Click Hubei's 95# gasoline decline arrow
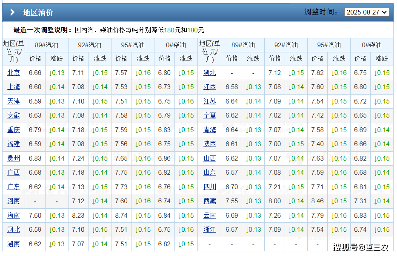397x256 pixels. 339,73
